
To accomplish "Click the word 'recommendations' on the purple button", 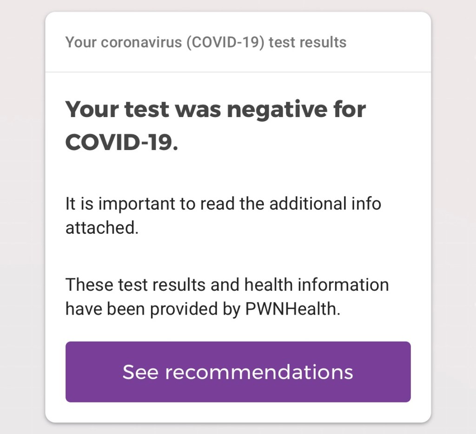I will (259, 372).
